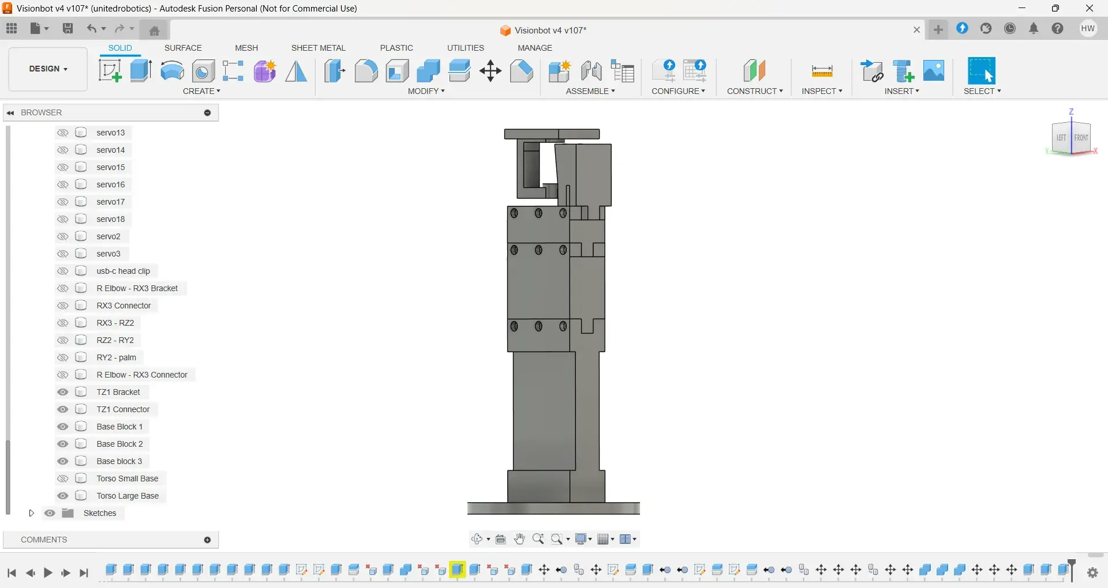Activate the Move/Copy tool icon

(491, 71)
